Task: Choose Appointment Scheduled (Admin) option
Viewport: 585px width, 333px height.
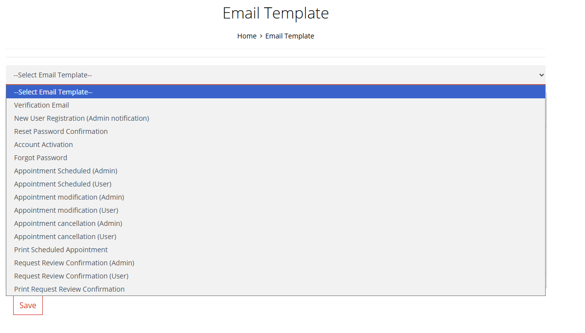Action: pos(66,170)
